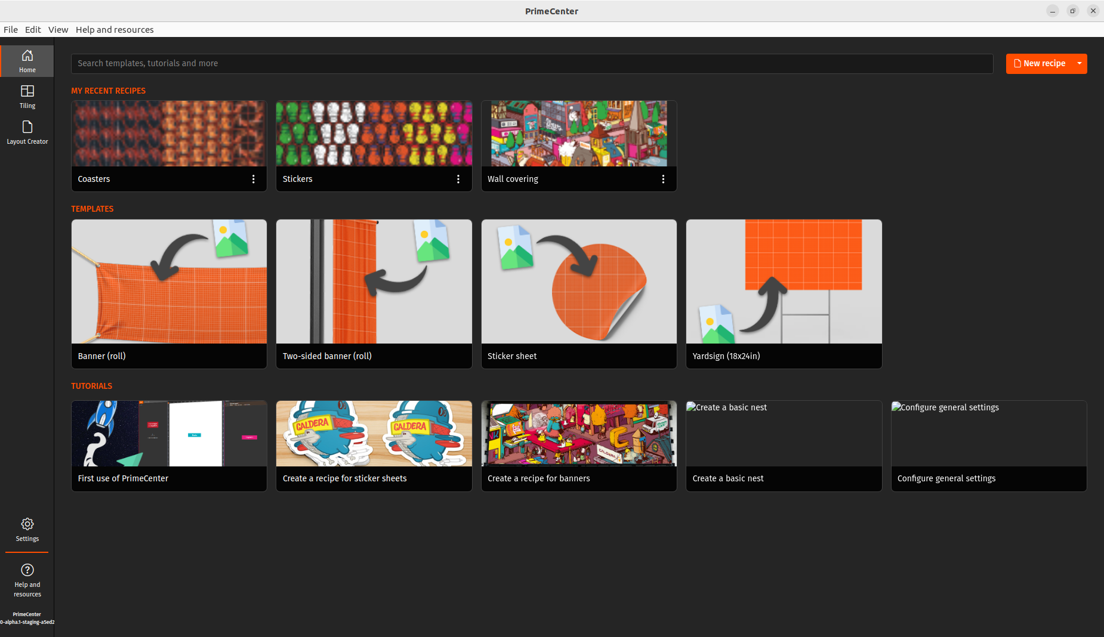Open Settings gear in sidebar
1104x637 pixels.
(27, 530)
